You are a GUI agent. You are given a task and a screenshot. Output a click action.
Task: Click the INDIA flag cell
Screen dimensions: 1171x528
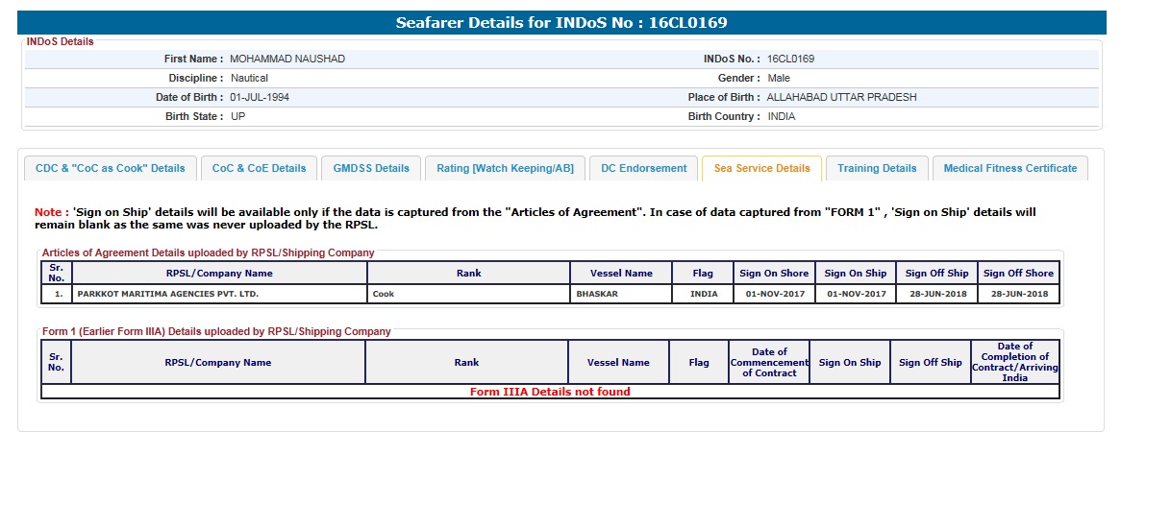704,294
